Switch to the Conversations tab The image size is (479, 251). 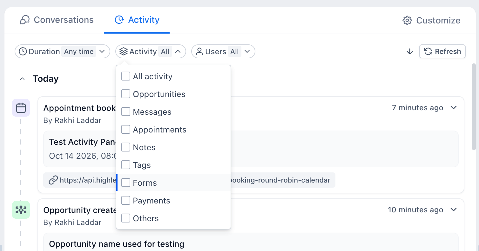click(x=57, y=20)
